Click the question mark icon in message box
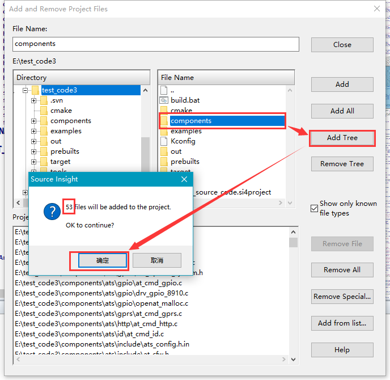This screenshot has height=380, width=390. pos(52,212)
